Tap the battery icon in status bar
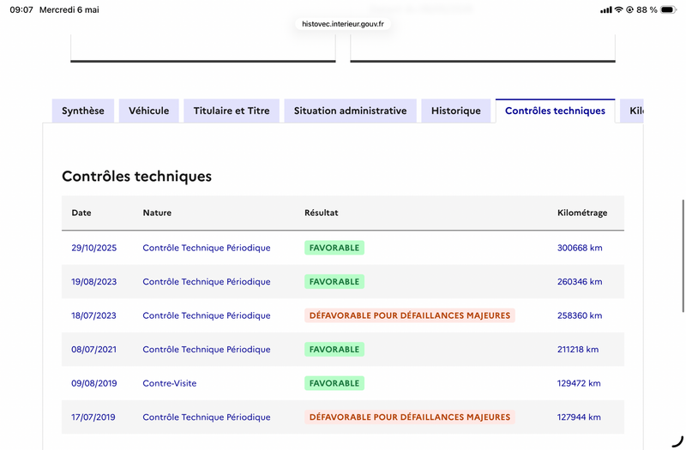This screenshot has height=450, width=686. 669,9
